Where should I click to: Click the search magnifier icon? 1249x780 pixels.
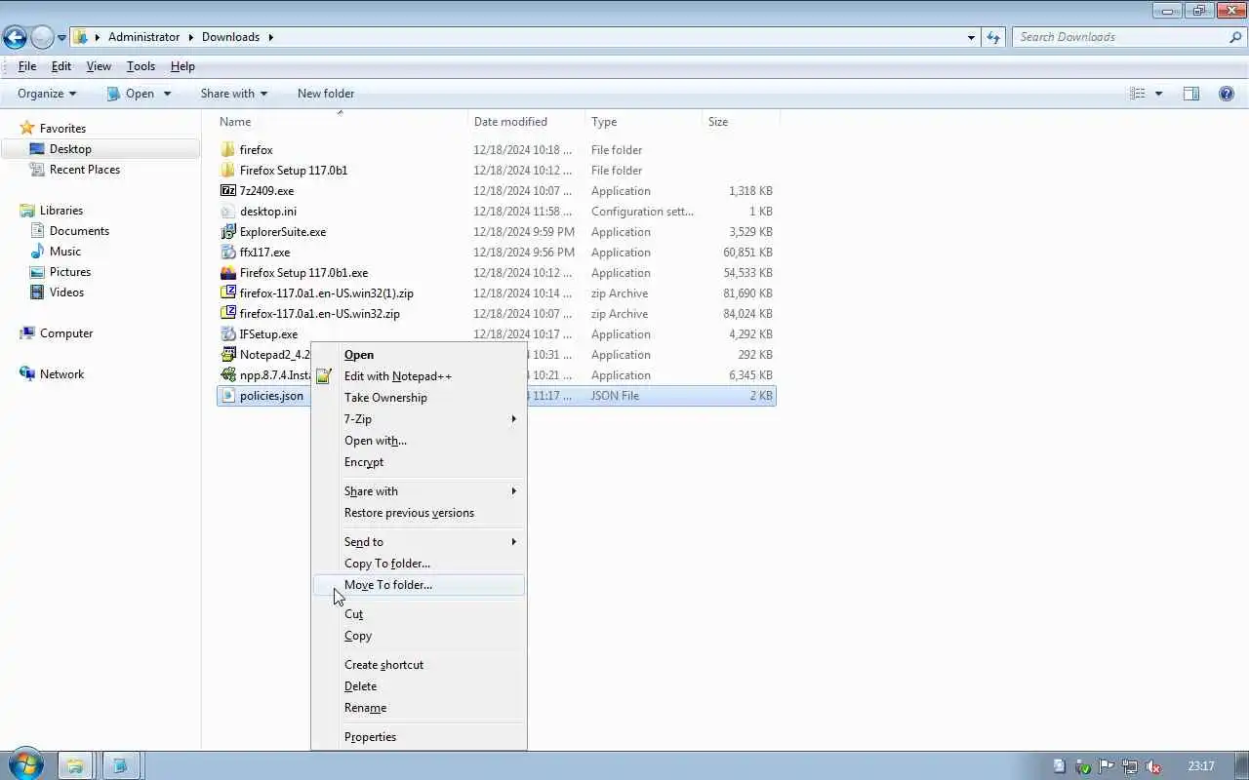(1235, 37)
